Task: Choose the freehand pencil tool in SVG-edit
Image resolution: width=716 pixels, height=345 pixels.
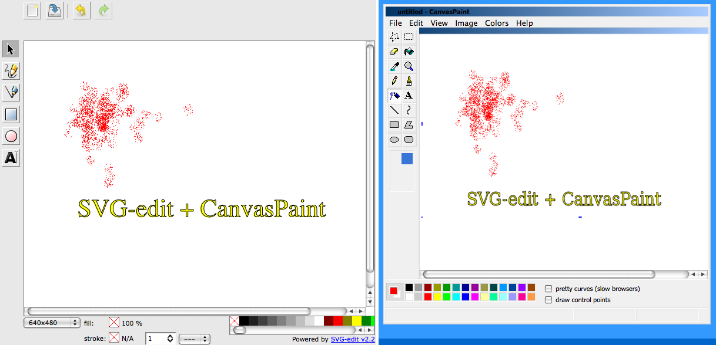Action: tap(11, 71)
